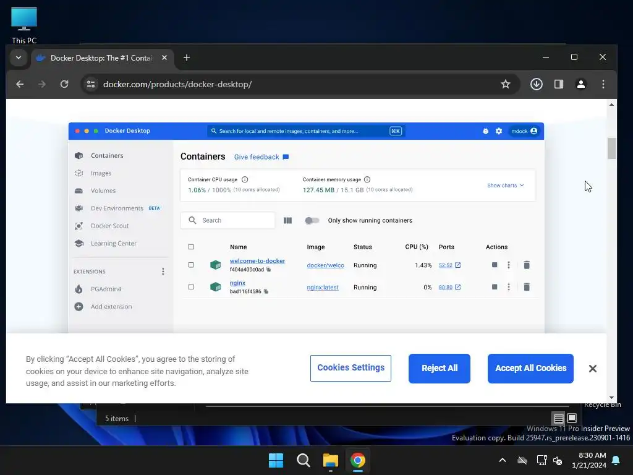The image size is (633, 475).
Task: Click the Add extension plus icon
Action: coord(79,307)
